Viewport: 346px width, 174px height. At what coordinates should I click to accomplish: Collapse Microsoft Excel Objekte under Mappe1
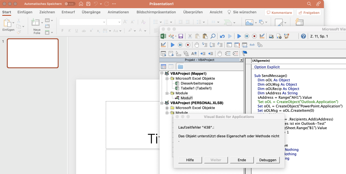167,78
